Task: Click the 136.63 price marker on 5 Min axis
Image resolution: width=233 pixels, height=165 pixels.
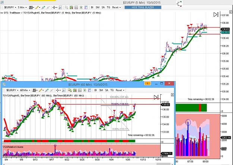Action: click(x=225, y=29)
